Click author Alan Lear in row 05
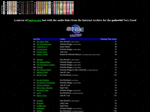Viewport: 150px width, 112px height. [x=64, y=52]
